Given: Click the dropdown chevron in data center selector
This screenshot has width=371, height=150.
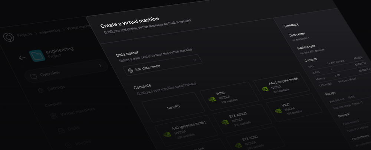Looking at the screenshot, I should pyautogui.click(x=195, y=59).
